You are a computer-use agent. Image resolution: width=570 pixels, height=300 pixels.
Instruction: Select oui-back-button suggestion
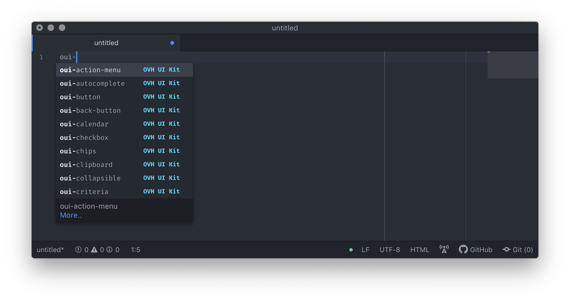pos(124,111)
